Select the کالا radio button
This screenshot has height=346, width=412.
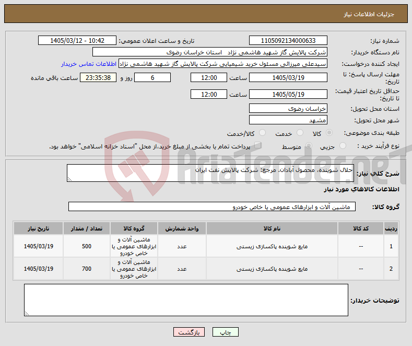pyautogui.click(x=329, y=133)
